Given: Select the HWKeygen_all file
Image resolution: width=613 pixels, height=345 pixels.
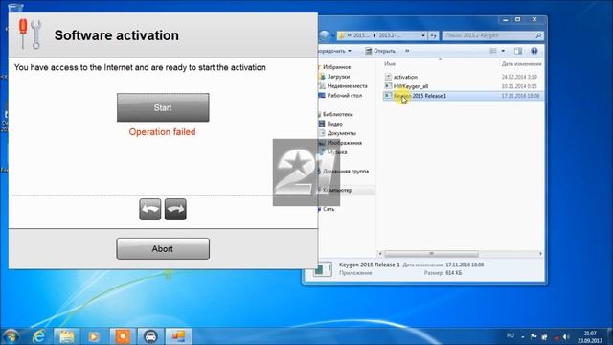Looking at the screenshot, I should [411, 86].
